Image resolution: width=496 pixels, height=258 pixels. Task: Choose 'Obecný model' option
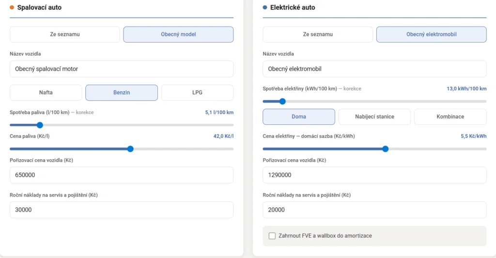pos(178,34)
